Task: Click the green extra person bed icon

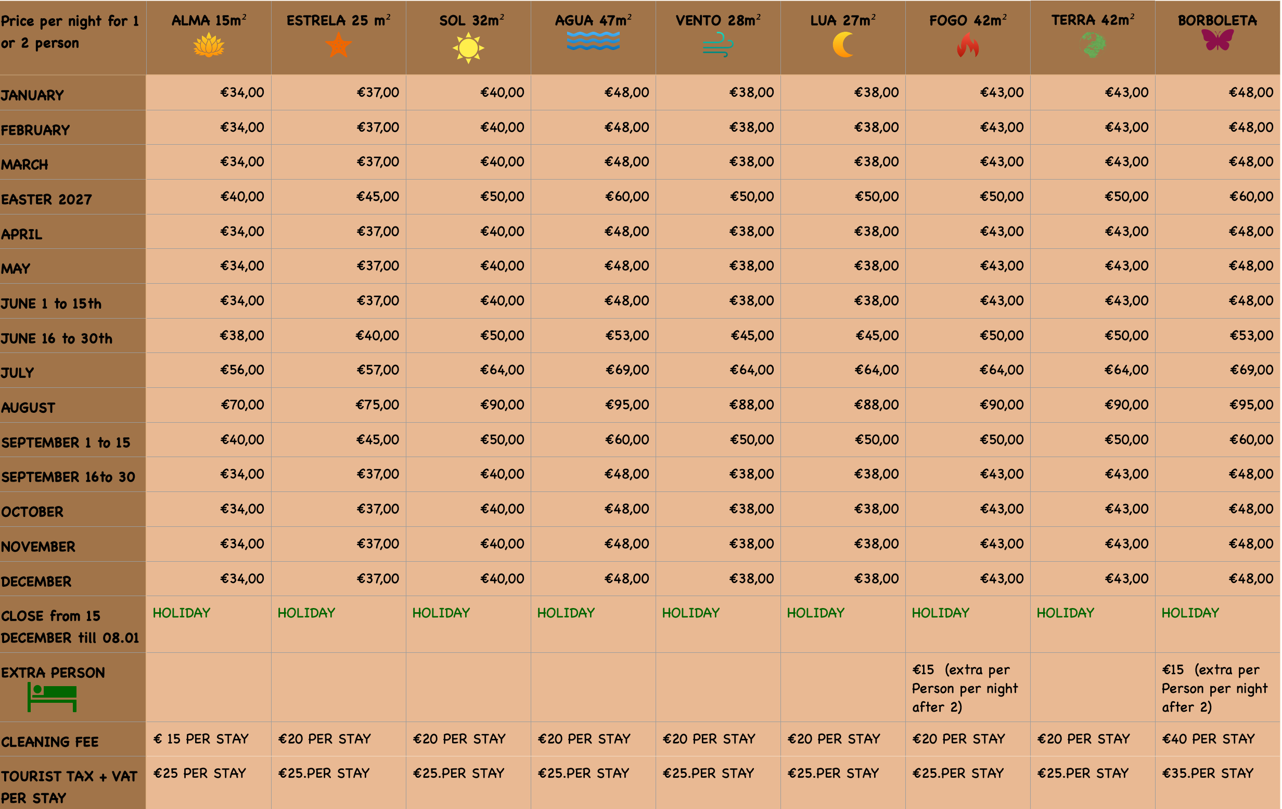Action: 52,697
